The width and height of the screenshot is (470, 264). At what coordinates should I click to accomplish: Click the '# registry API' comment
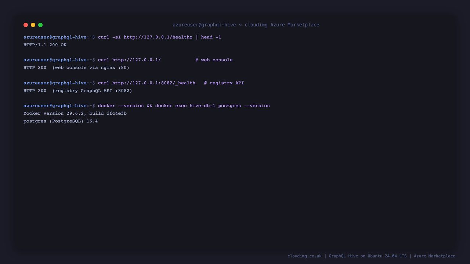click(x=224, y=83)
